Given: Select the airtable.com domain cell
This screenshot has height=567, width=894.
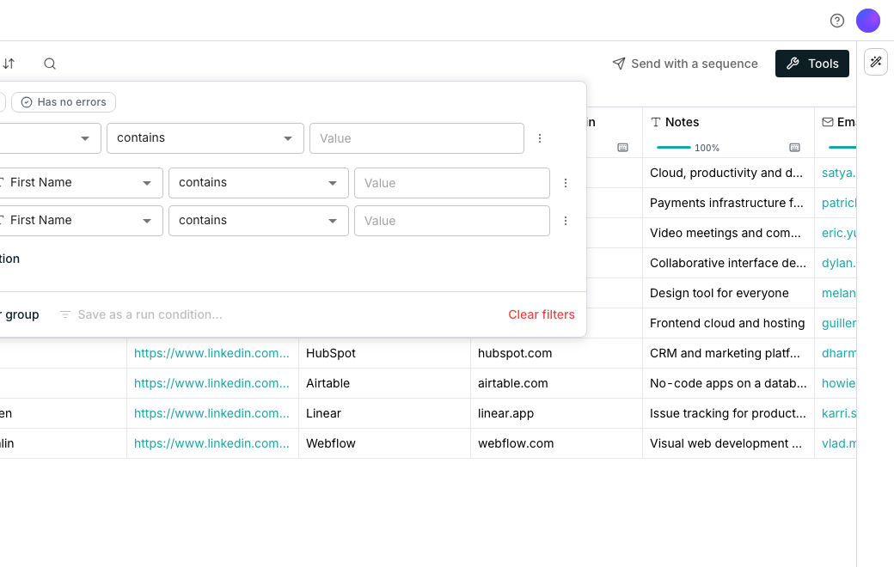Looking at the screenshot, I should coord(556,383).
